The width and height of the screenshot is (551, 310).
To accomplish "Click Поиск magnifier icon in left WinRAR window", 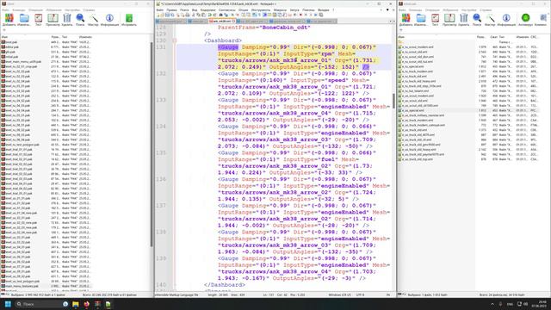I will (80, 20).
